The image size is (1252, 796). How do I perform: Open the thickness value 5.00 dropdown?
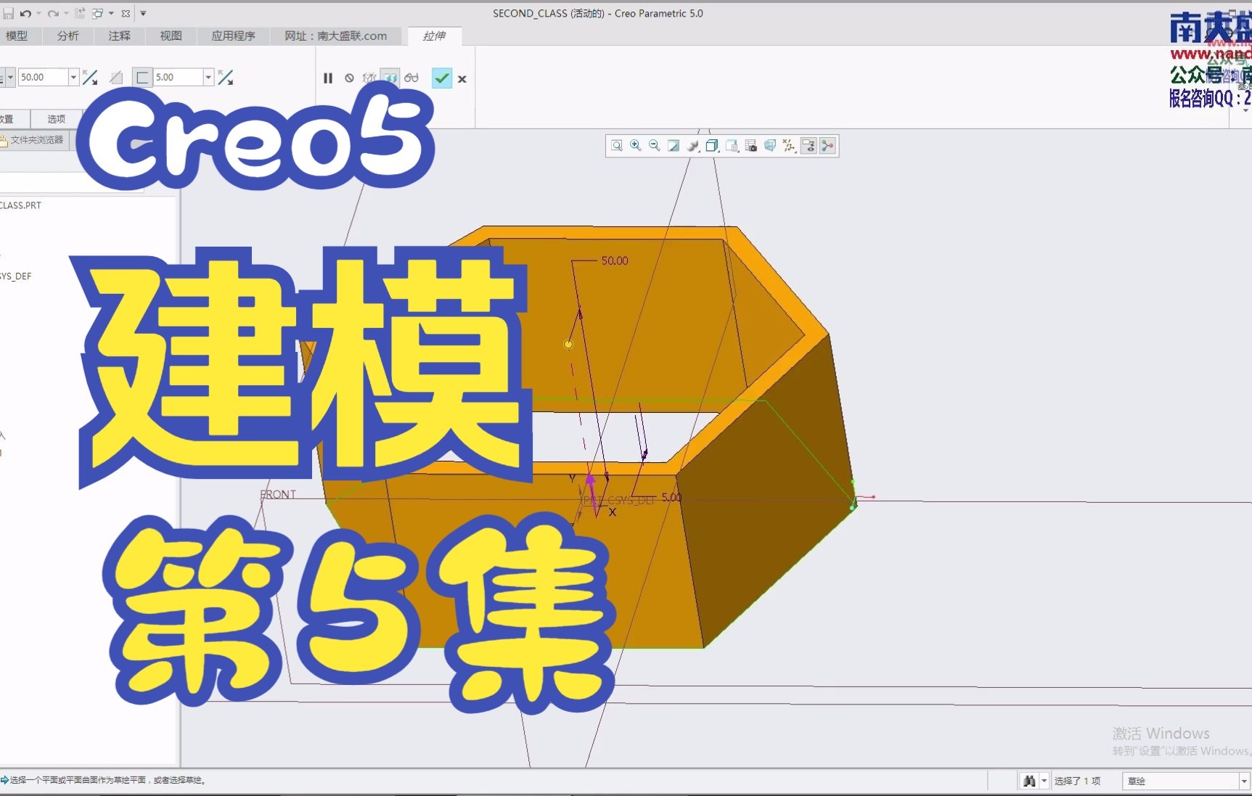pos(208,77)
